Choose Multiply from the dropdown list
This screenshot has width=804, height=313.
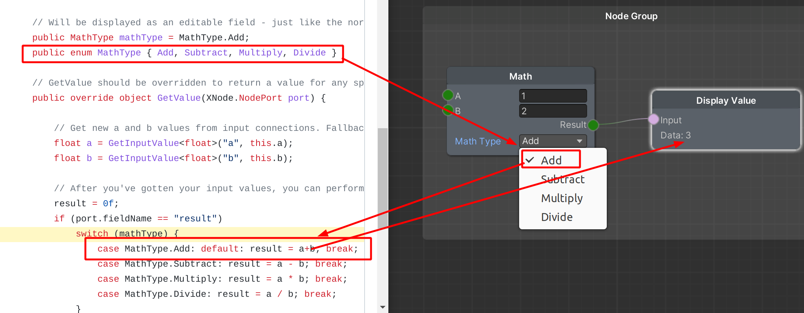click(562, 198)
